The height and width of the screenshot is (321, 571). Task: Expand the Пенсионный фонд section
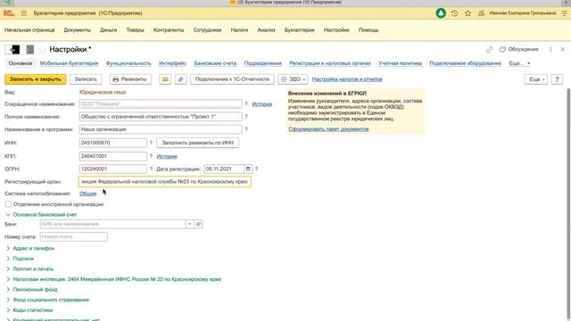pos(8,290)
